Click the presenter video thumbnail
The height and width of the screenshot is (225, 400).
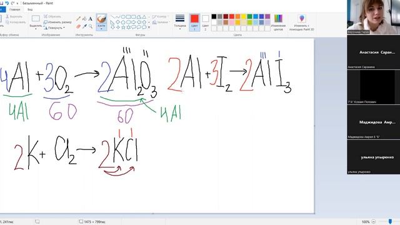(374, 17)
